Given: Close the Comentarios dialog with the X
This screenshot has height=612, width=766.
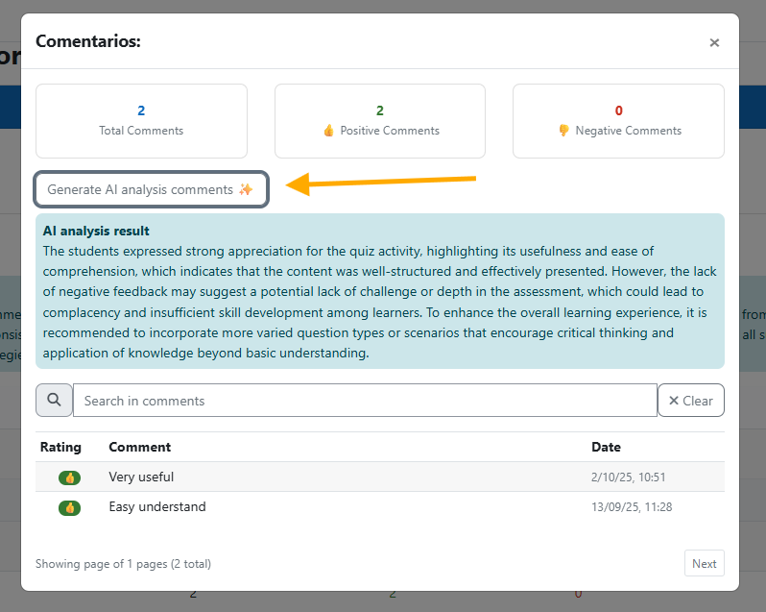Looking at the screenshot, I should point(714,43).
